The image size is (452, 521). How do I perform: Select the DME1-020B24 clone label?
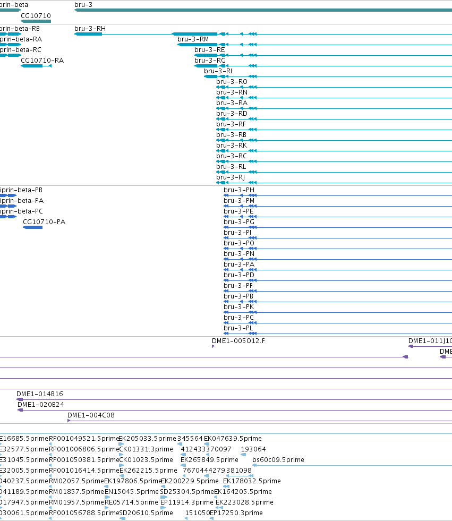pyautogui.click(x=41, y=405)
